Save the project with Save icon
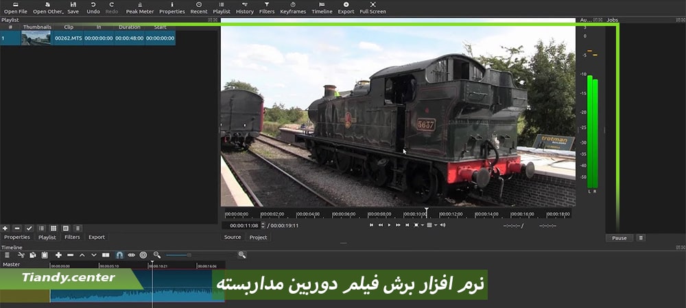The image size is (686, 308). coord(73,8)
